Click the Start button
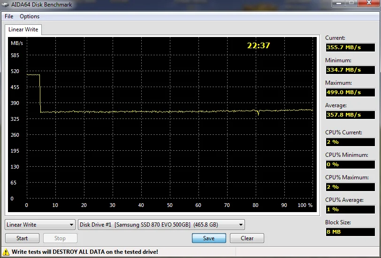The image size is (381, 258). click(22, 238)
